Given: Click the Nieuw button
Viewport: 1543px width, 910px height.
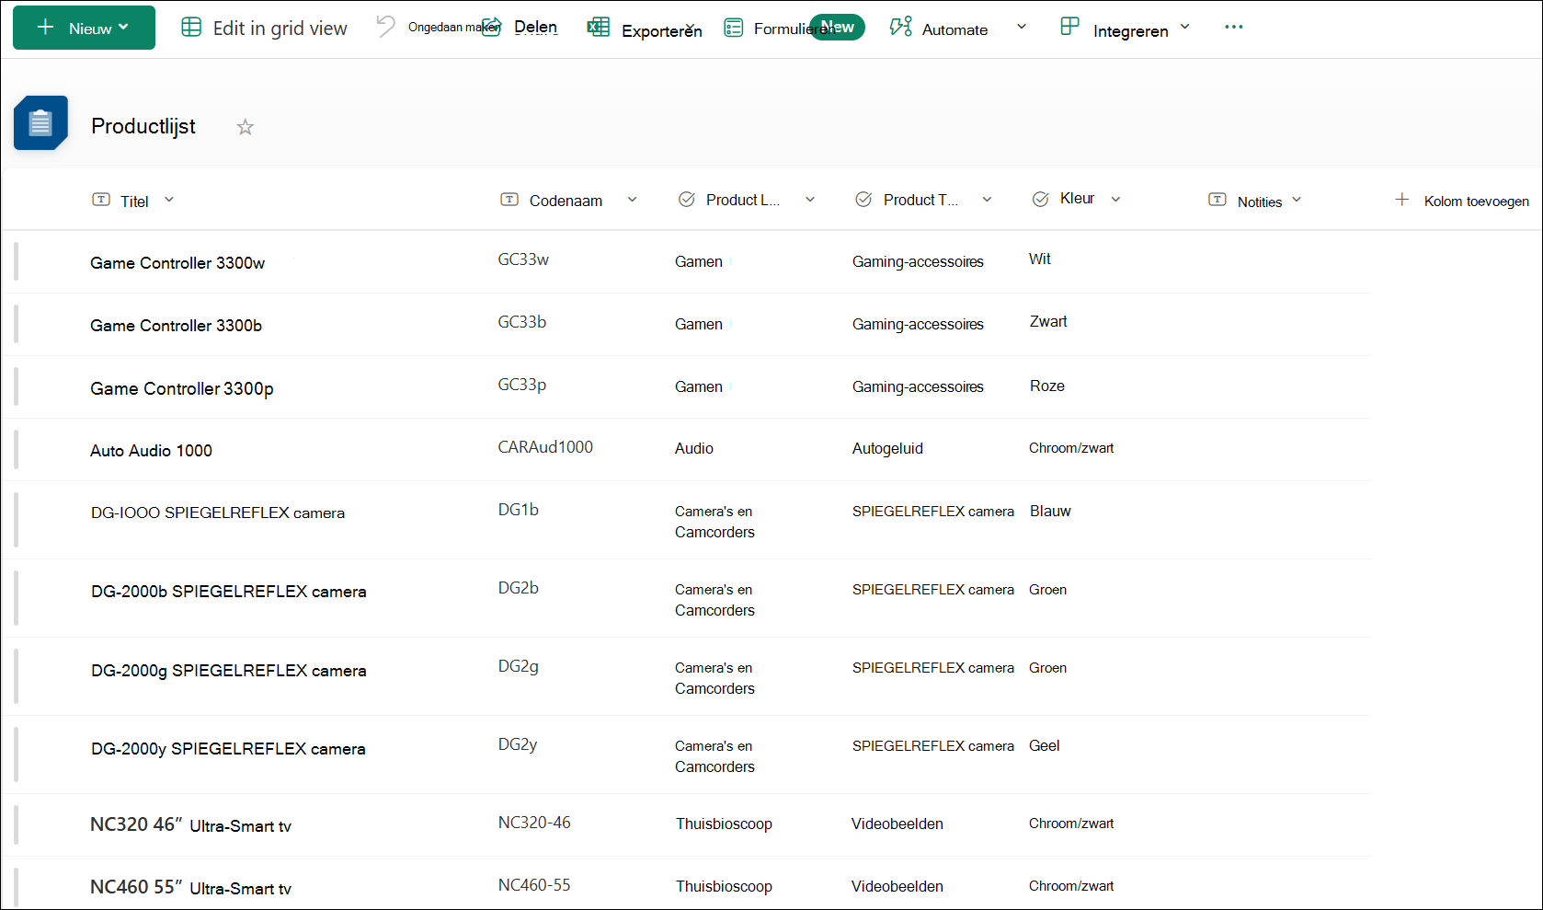Looking at the screenshot, I should click(84, 28).
